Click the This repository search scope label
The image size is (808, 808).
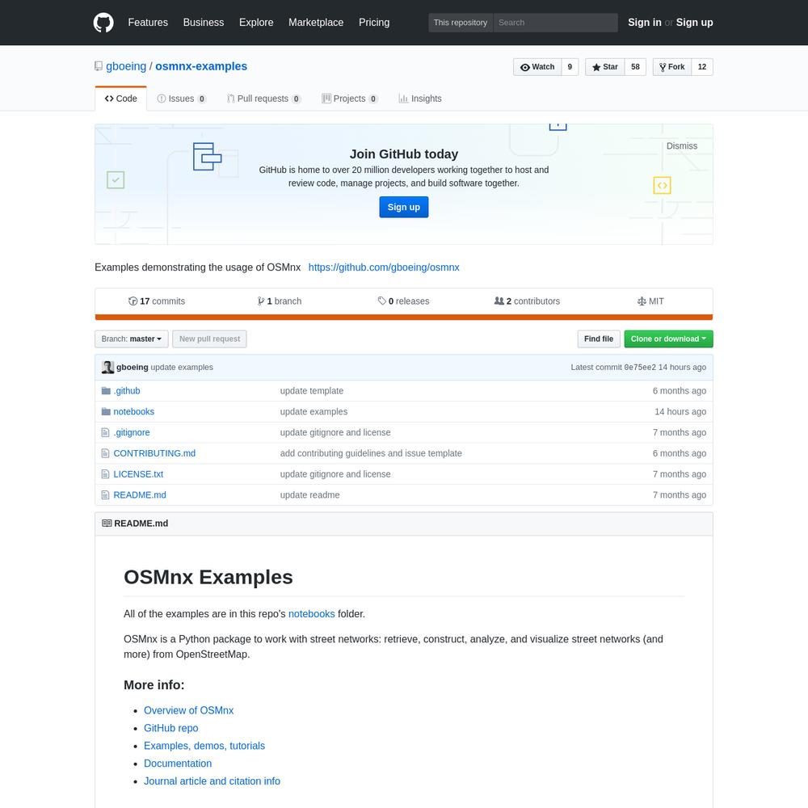(461, 23)
